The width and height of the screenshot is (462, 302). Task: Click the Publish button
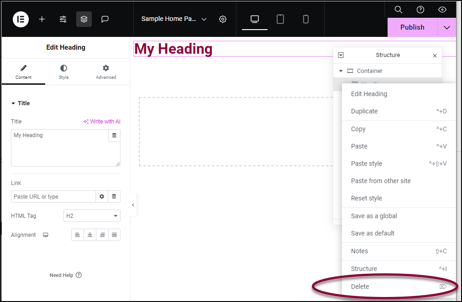413,27
